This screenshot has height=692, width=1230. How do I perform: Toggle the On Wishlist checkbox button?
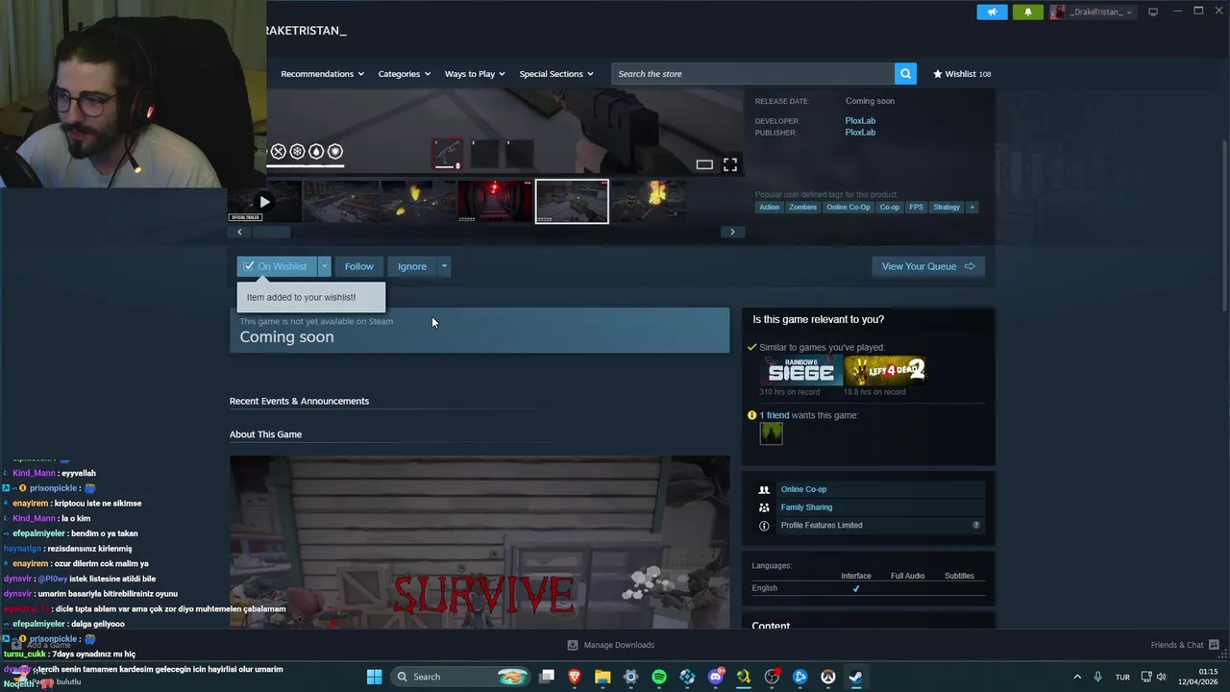click(277, 266)
